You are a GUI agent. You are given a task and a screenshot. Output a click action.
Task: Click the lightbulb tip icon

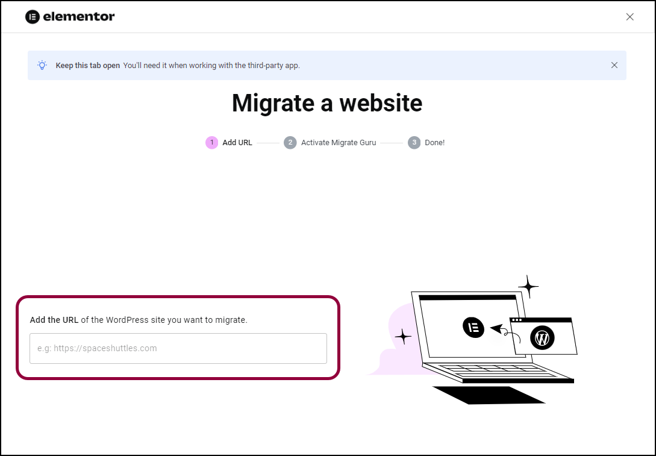tap(42, 65)
